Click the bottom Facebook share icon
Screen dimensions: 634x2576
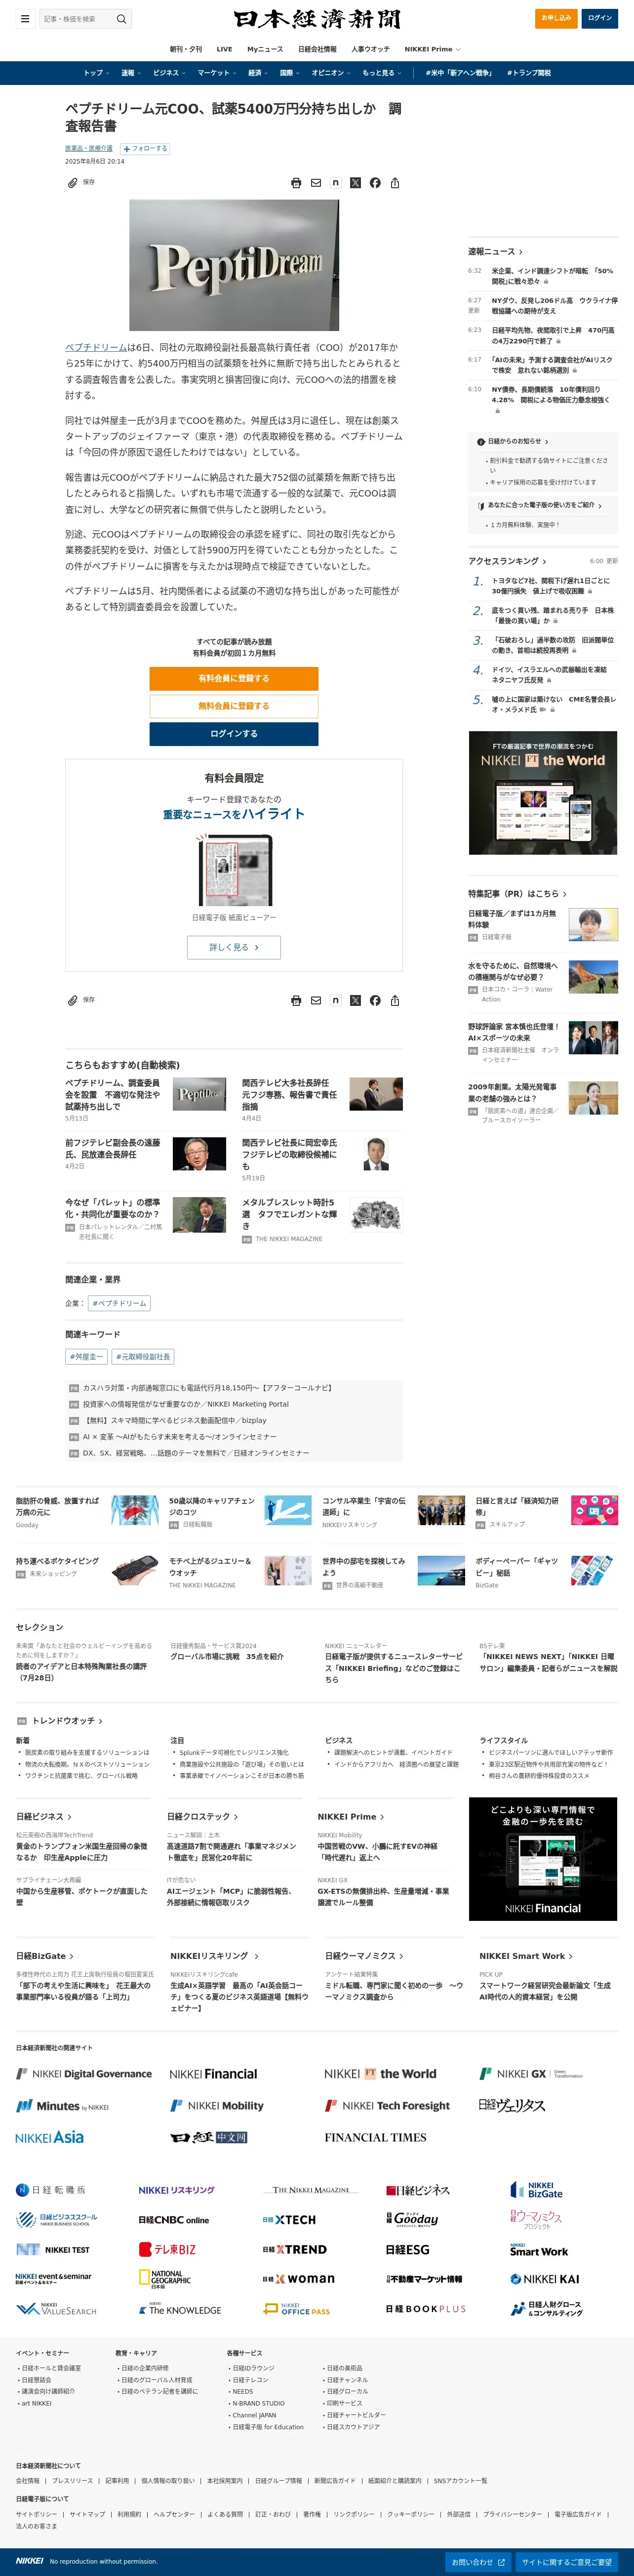pos(375,1000)
